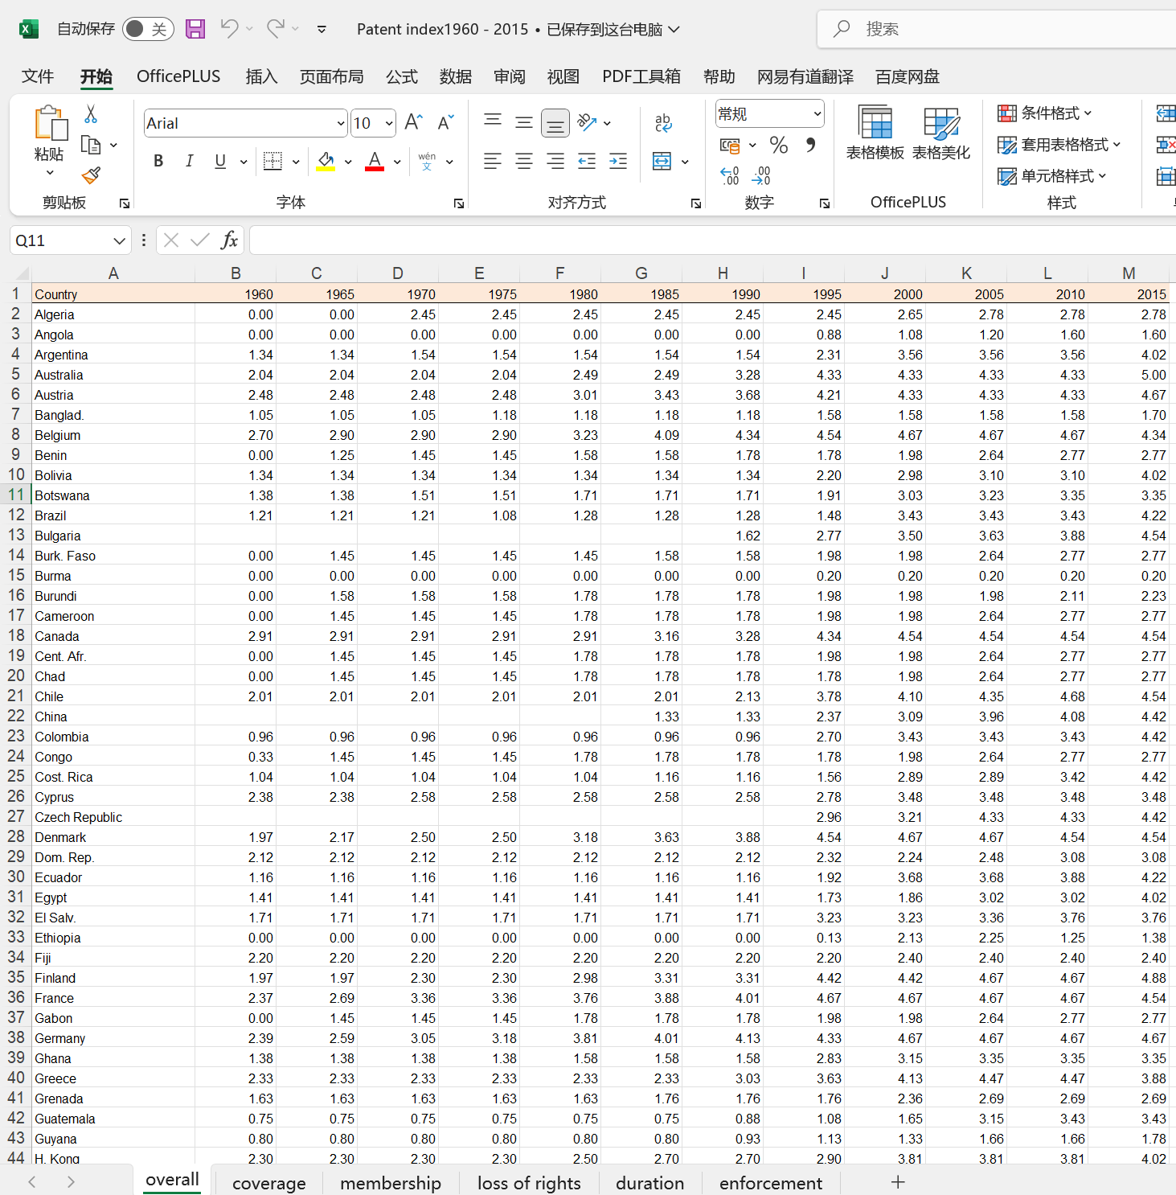
Task: Apply yellow fill color swatch
Action: tap(326, 161)
